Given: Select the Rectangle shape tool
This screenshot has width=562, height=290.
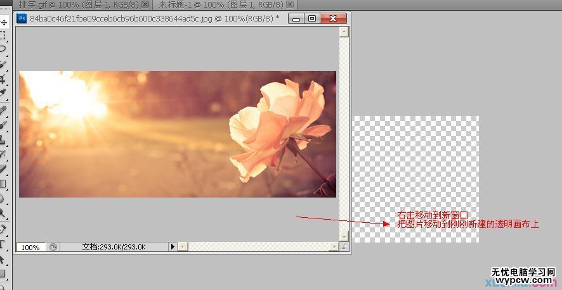Looking at the screenshot, I should click(3, 274).
